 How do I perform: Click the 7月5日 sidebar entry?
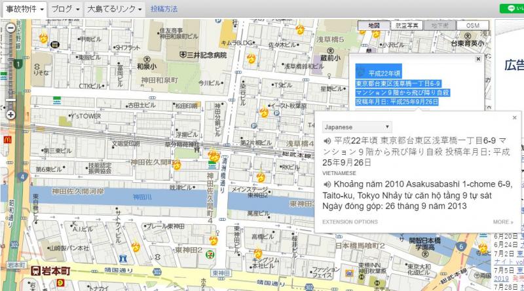coord(509,270)
